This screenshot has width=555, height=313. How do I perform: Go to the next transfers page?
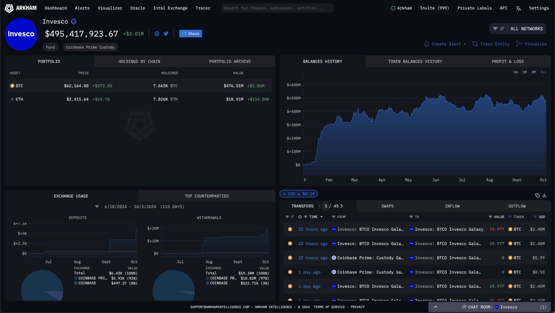pos(342,206)
